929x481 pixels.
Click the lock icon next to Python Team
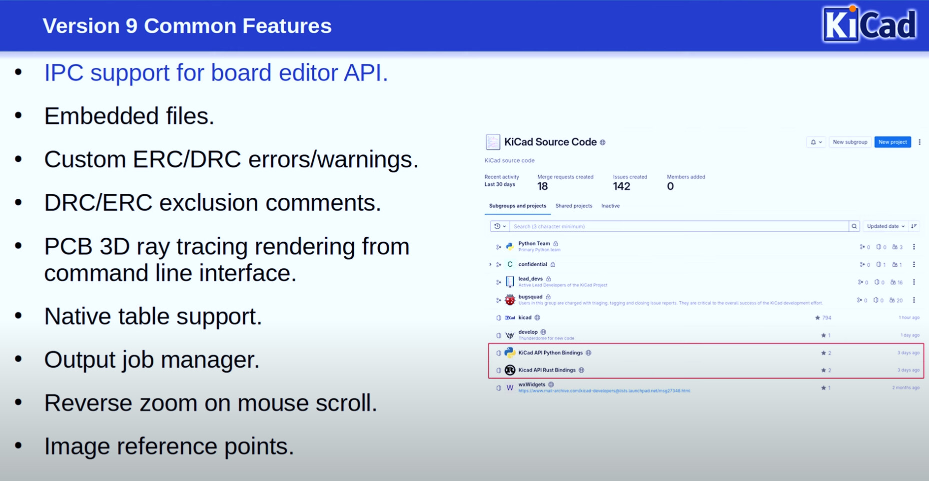(x=556, y=244)
